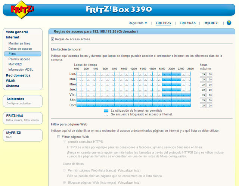This screenshot has height=186, width=239.
Task: Open Monitor en línea page
Action: (x=19, y=43)
